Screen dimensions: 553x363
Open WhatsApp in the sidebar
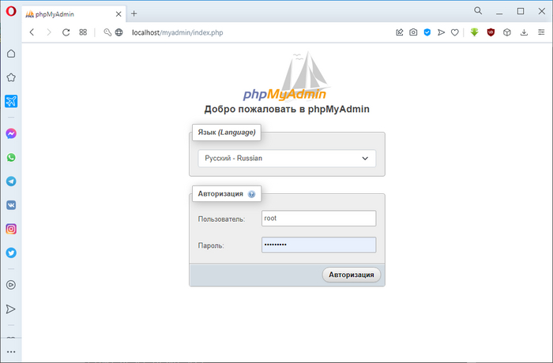(x=11, y=158)
